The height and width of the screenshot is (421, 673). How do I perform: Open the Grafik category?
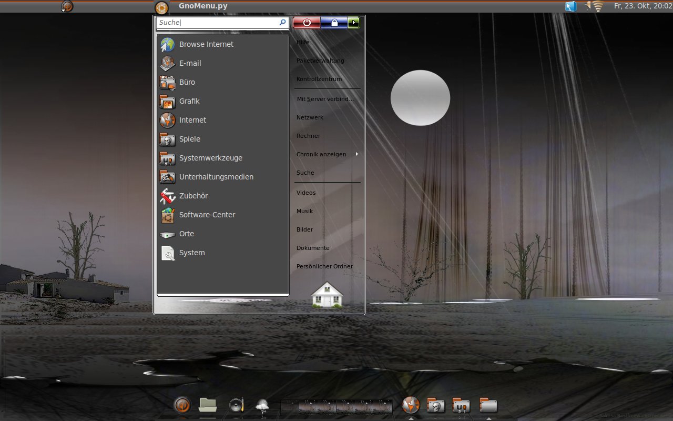pos(223,101)
